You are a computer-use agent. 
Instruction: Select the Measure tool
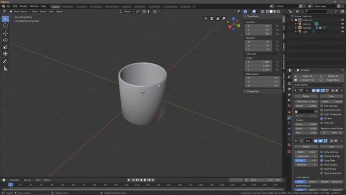[5, 68]
